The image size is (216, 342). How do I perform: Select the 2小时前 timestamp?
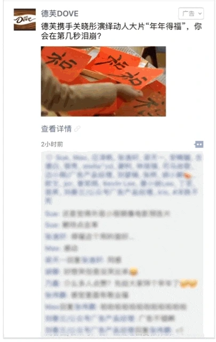pyautogui.click(x=52, y=144)
